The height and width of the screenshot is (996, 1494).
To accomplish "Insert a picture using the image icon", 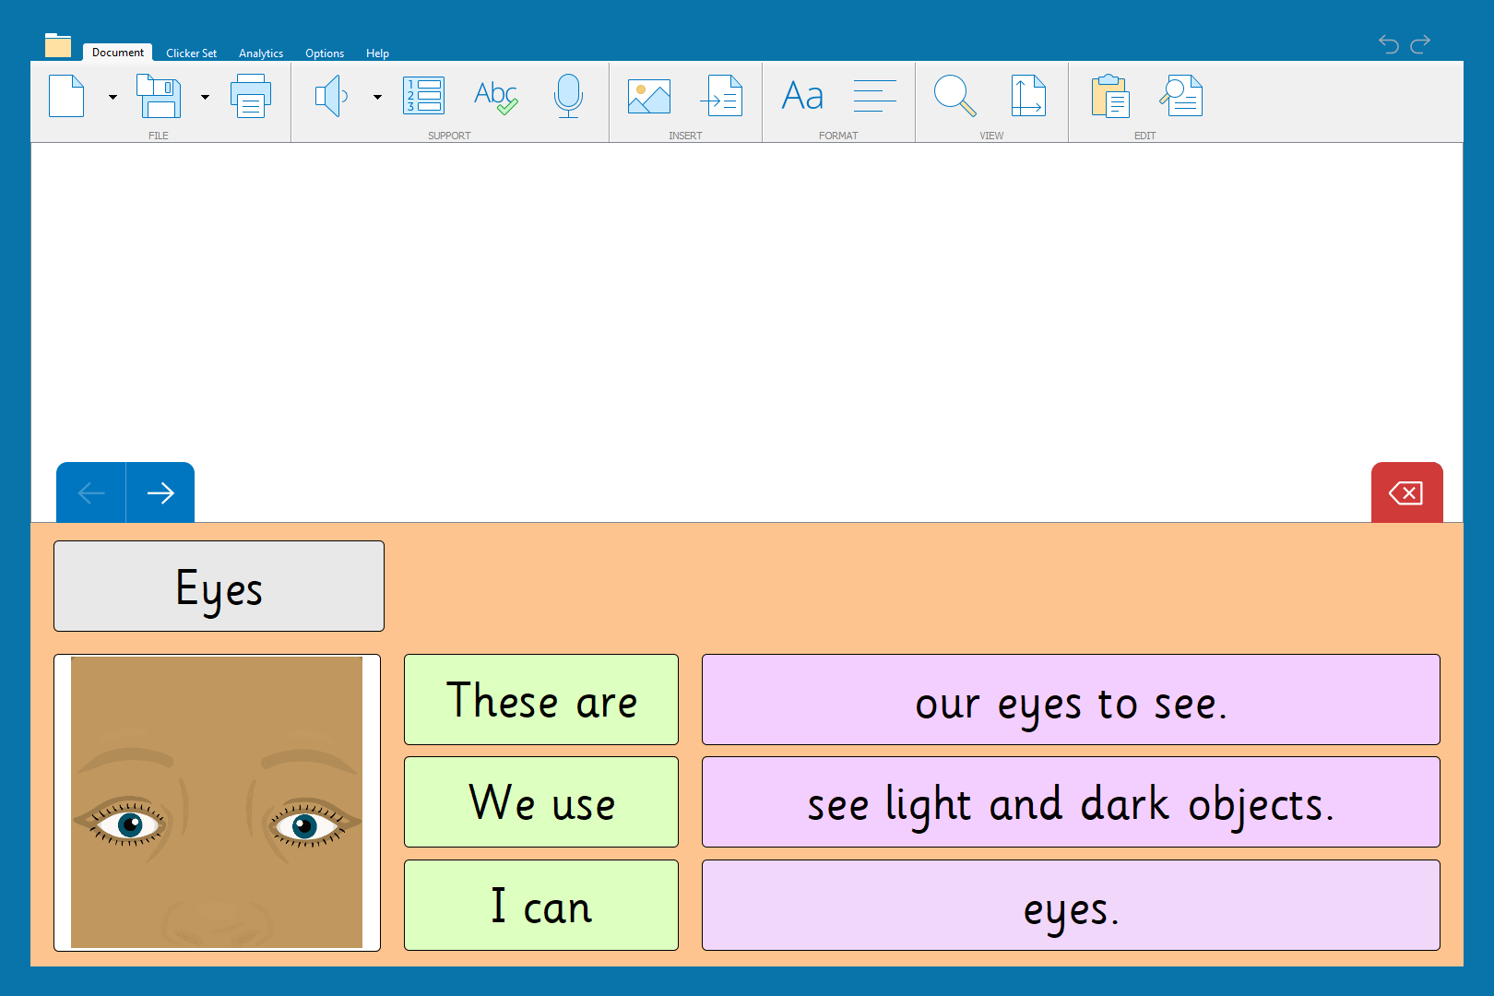I will click(649, 96).
